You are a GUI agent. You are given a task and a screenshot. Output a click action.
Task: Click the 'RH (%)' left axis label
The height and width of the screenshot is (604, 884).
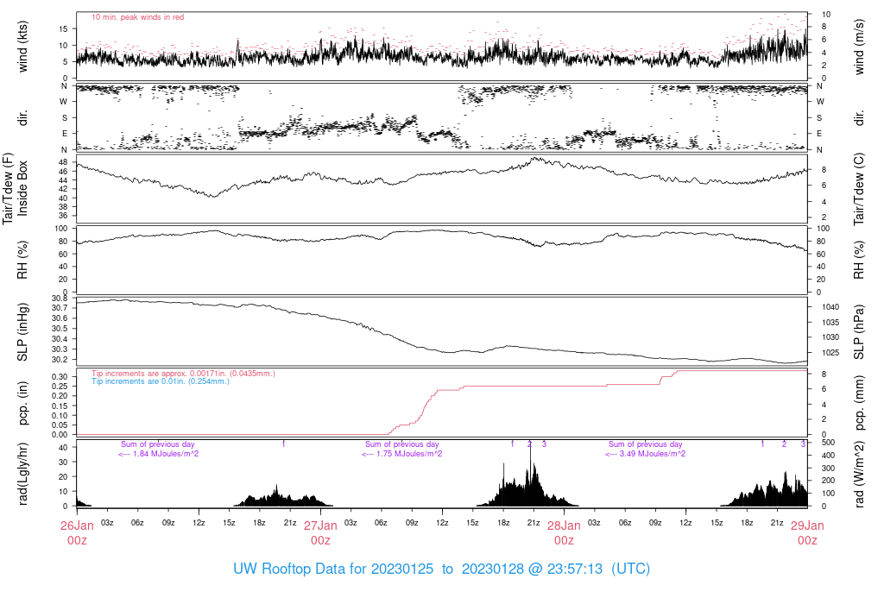click(x=22, y=260)
